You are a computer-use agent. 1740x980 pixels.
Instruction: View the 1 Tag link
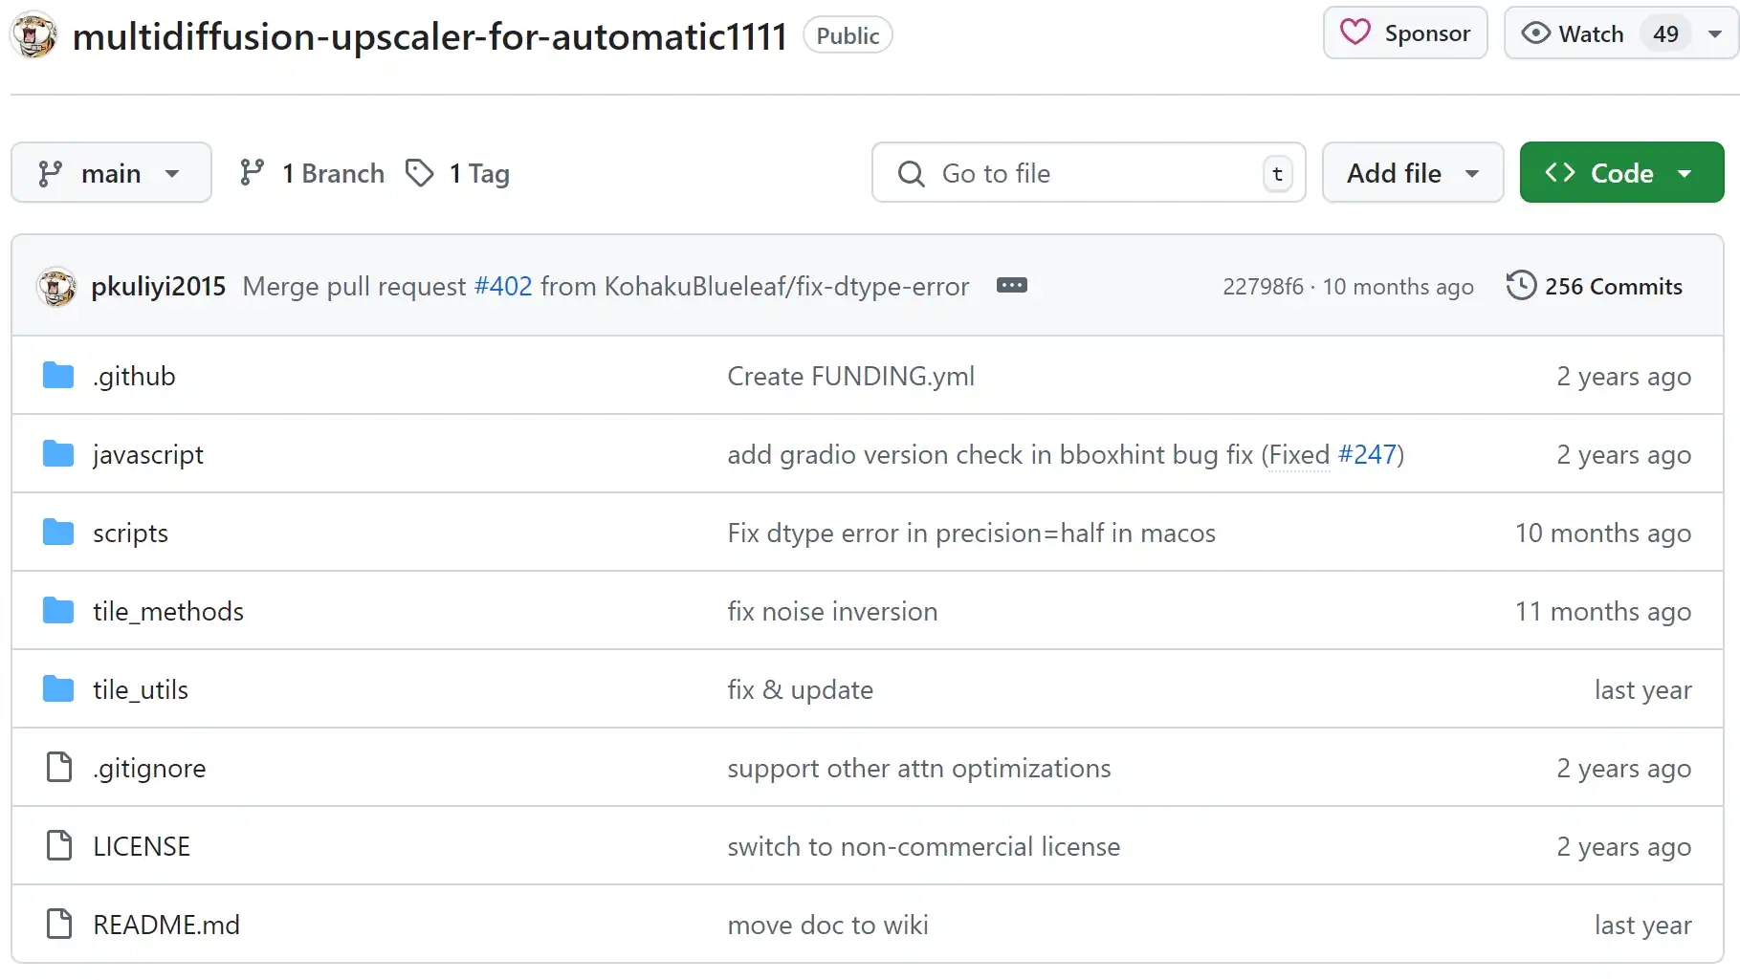pyautogui.click(x=457, y=173)
